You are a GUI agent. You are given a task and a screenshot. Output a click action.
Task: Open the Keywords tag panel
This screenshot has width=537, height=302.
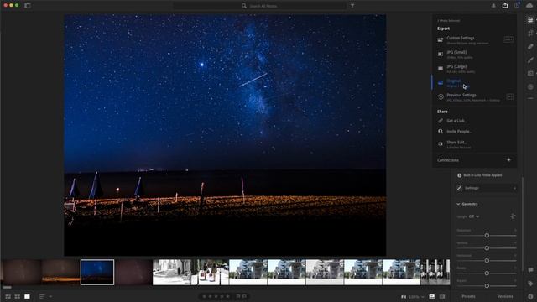click(530, 284)
